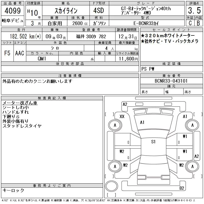Image resolution: width=204 pixels, height=204 pixels.
Task: Select the vehicle history value 自家用
Action: click(55, 23)
